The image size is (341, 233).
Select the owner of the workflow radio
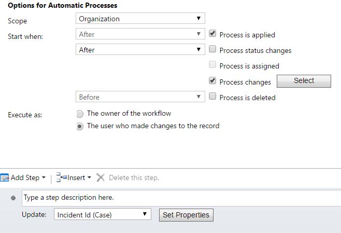coord(80,113)
